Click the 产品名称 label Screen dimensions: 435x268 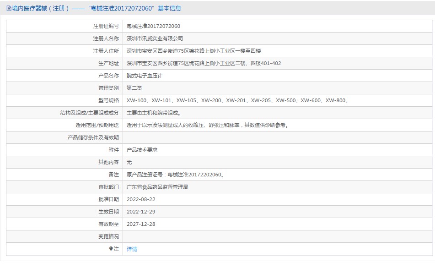click(108, 76)
